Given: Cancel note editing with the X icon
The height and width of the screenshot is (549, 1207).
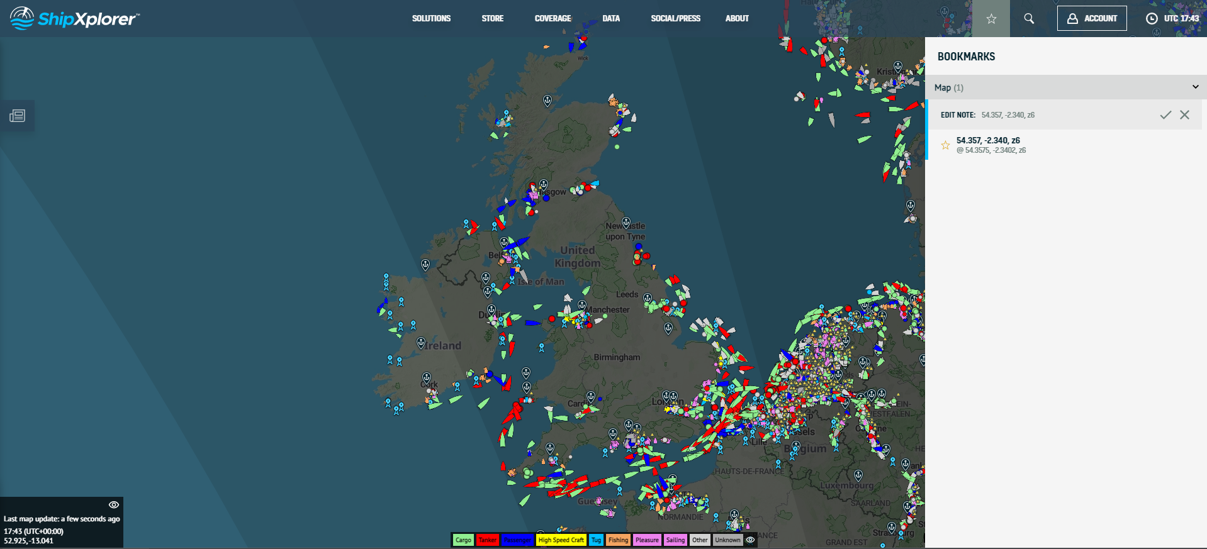Looking at the screenshot, I should [1184, 114].
